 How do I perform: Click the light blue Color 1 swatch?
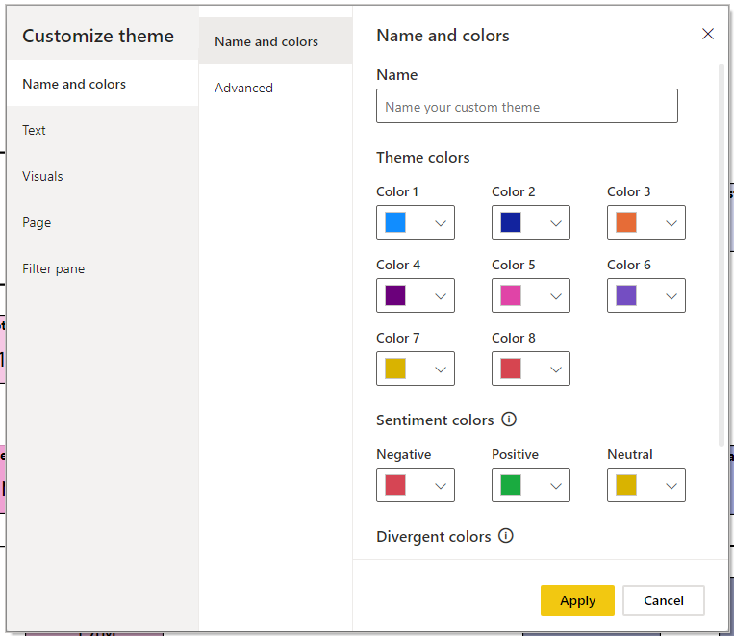coord(395,222)
